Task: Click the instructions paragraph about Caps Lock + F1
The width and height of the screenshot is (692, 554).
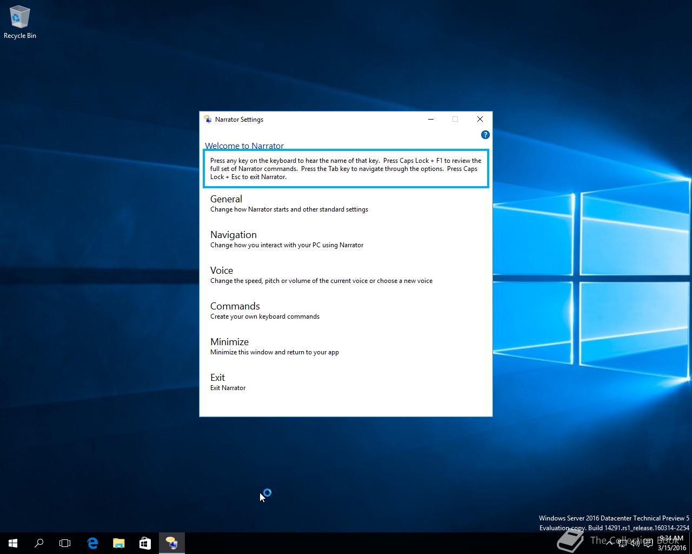Action: (346, 169)
